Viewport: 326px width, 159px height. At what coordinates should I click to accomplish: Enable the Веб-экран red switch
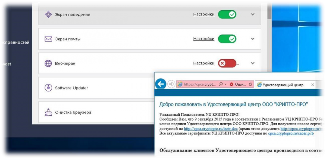click(x=227, y=63)
